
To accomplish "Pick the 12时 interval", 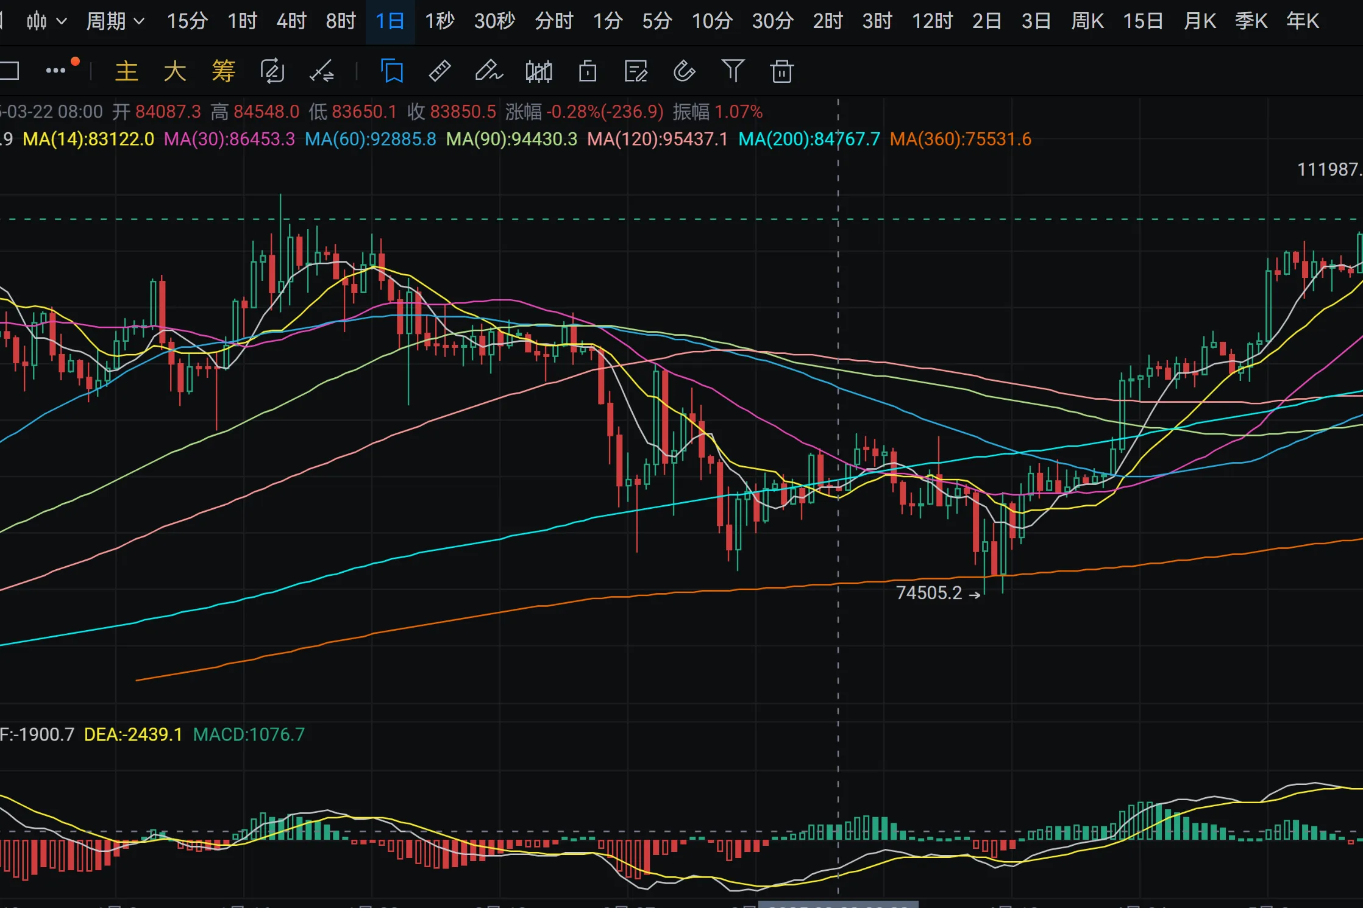I will 932,21.
